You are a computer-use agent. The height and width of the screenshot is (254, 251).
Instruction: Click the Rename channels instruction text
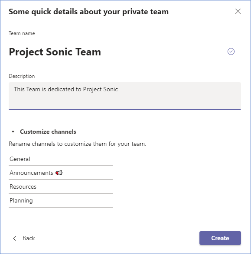coord(78,144)
